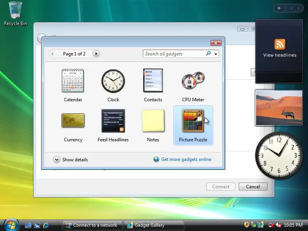
Task: Click Switch between windows quick launch icon
Action: click(x=37, y=225)
